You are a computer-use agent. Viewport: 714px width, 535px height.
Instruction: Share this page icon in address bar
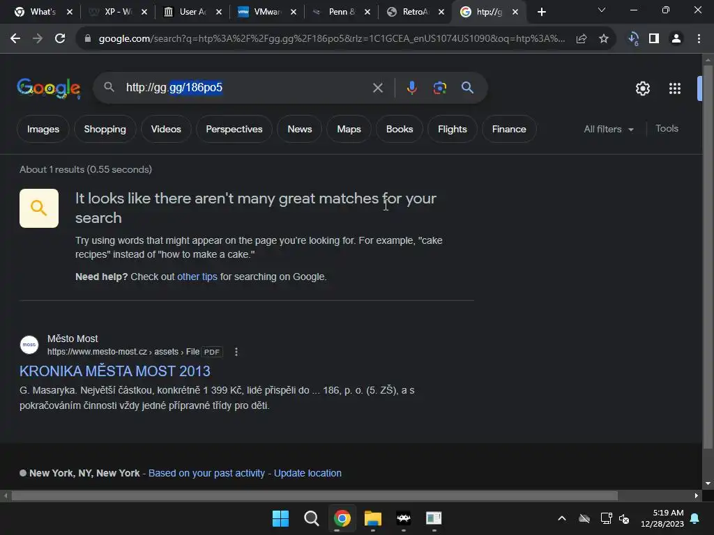[x=581, y=39]
